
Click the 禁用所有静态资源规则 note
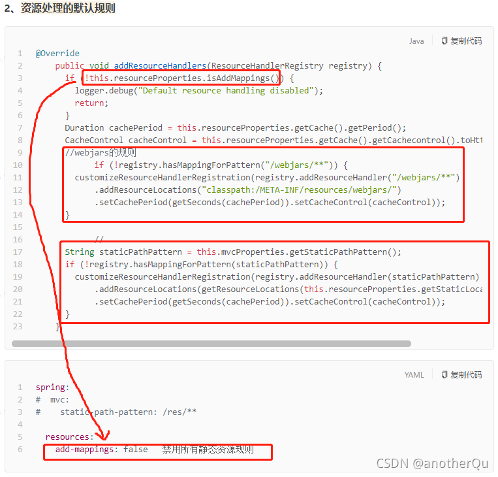tap(208, 450)
